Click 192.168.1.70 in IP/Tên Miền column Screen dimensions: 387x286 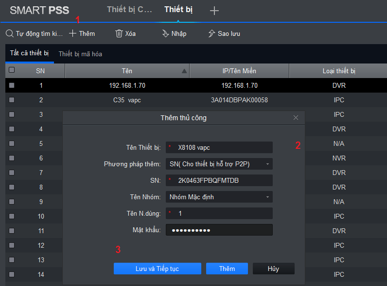[x=239, y=85]
